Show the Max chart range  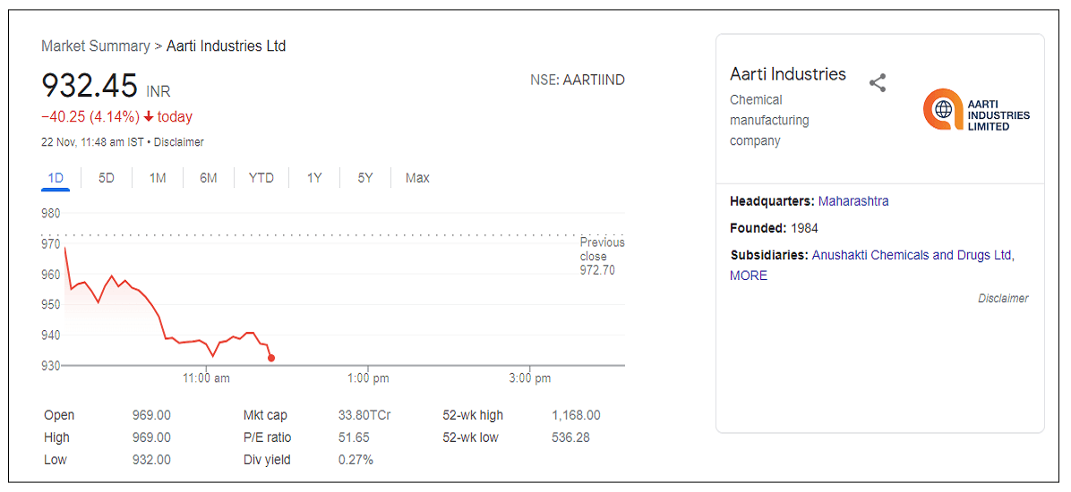pyautogui.click(x=417, y=178)
